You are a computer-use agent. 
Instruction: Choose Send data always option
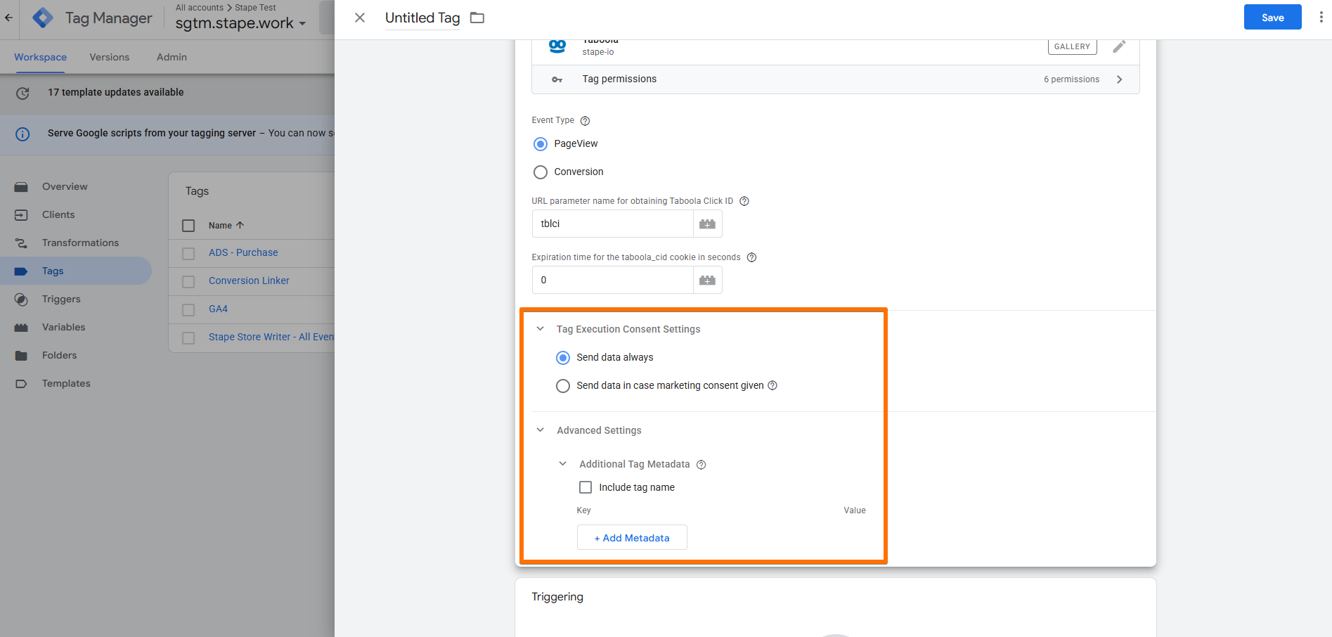563,358
